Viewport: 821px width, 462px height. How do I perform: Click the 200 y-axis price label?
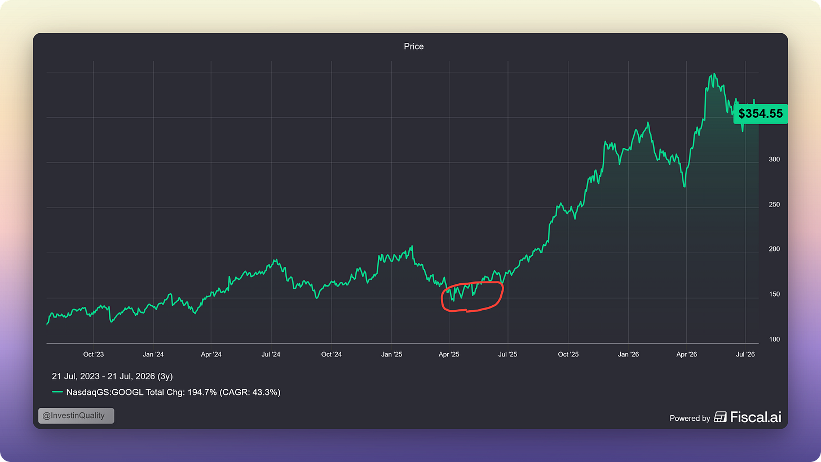[774, 249]
